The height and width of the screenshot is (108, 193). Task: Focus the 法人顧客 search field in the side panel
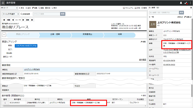click(164, 13)
